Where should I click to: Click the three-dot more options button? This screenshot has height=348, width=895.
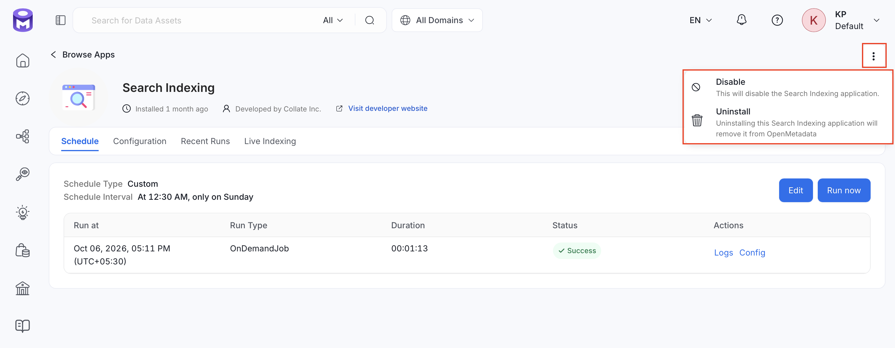coord(874,56)
